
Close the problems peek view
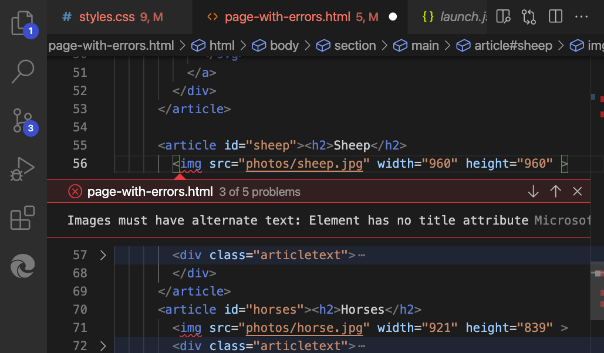[578, 191]
